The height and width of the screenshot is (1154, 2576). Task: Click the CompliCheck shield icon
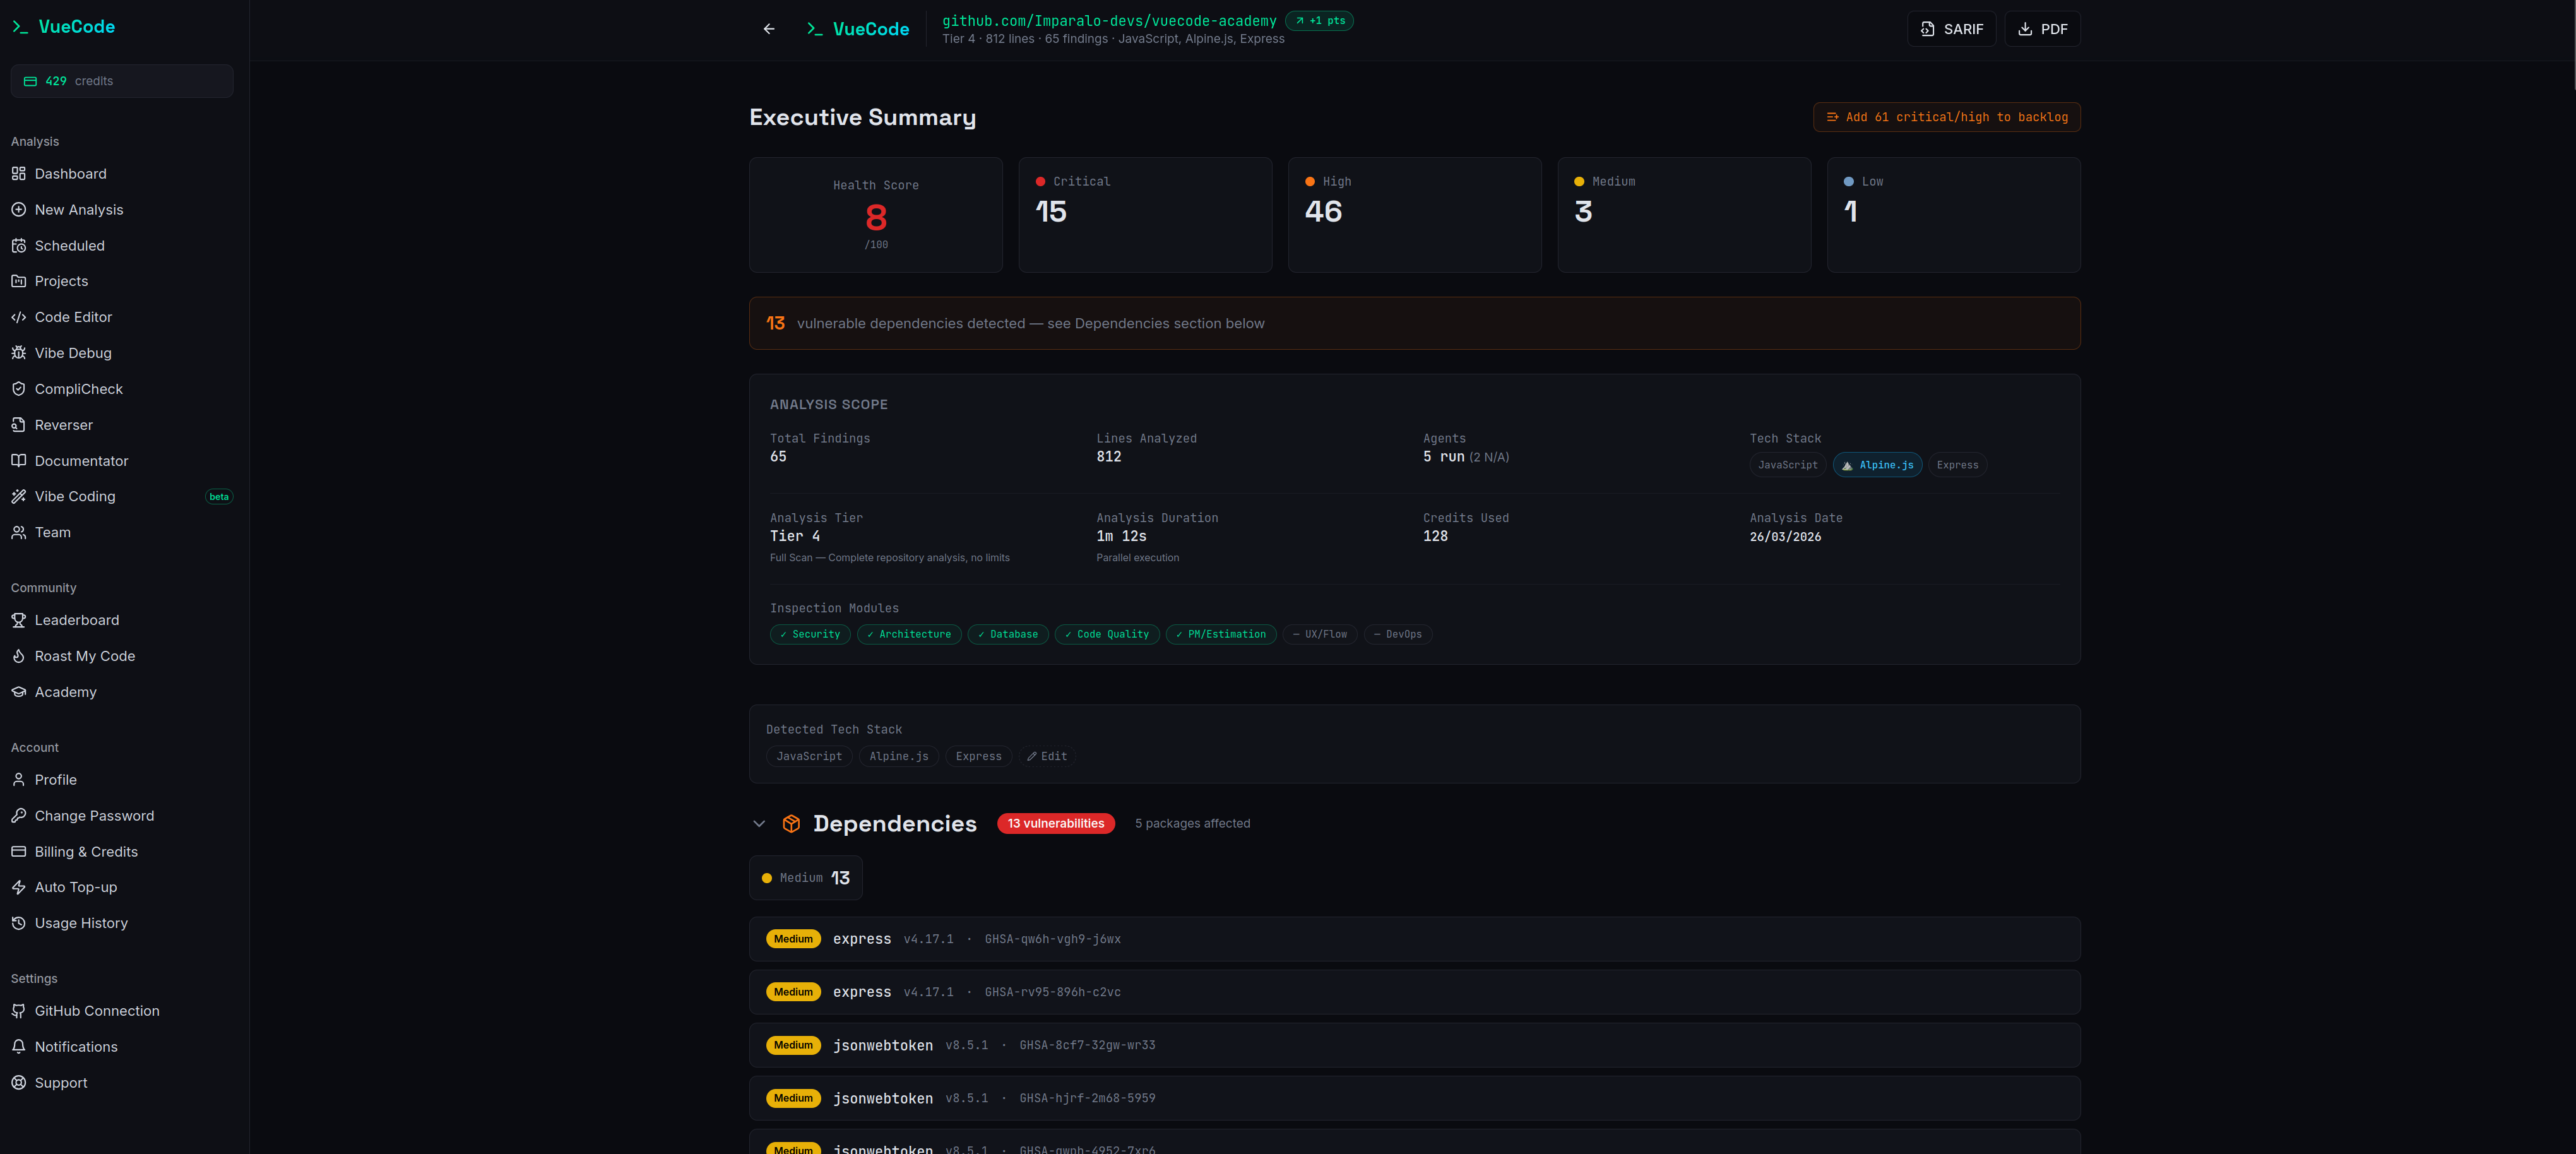[18, 389]
